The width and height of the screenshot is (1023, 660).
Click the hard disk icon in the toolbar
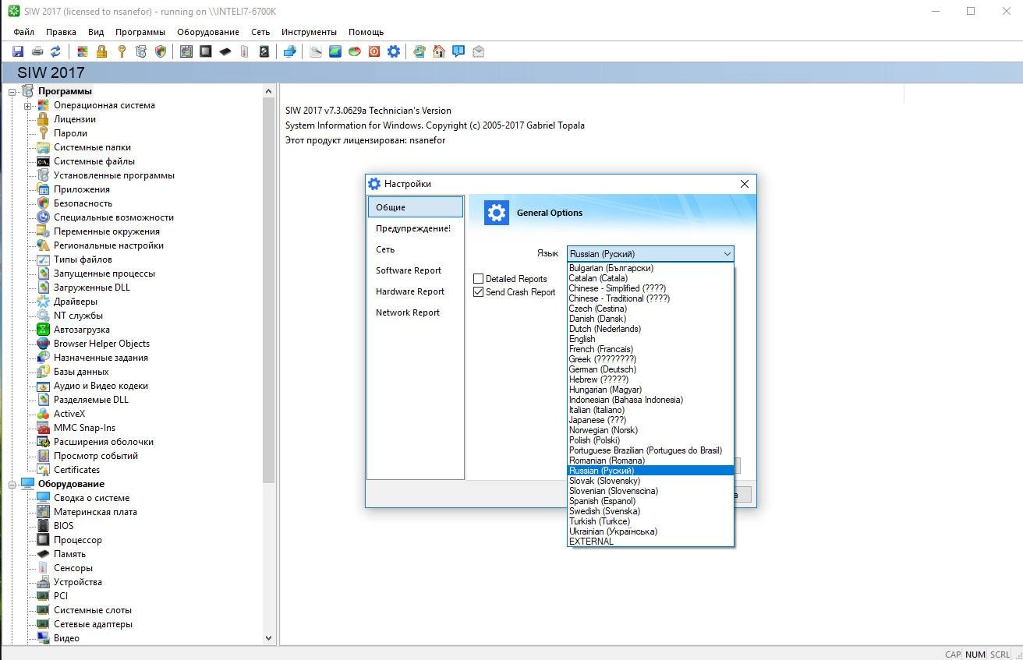click(264, 51)
